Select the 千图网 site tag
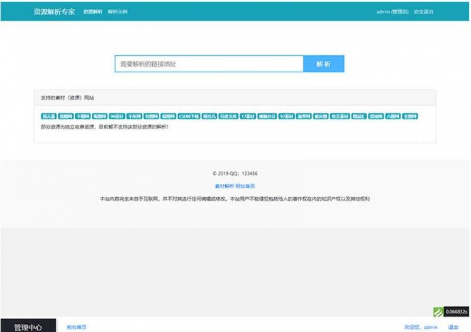471x332 pixels. (x=82, y=116)
